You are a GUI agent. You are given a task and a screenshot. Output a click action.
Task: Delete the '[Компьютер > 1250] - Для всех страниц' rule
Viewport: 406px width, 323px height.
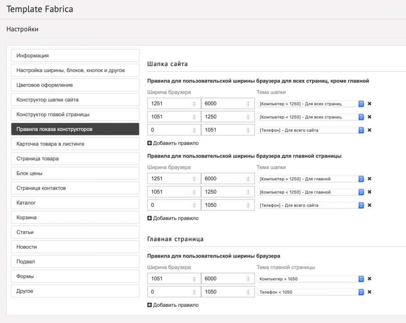pyautogui.click(x=369, y=104)
